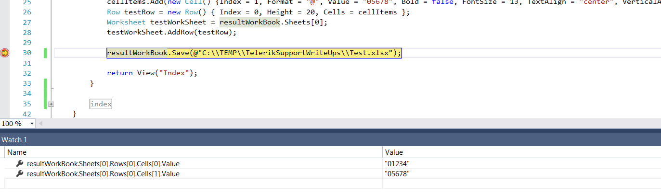Image resolution: width=661 pixels, height=195 pixels.
Task: Click wrench icon beside Cells[1].Value watch
Action: [20, 174]
